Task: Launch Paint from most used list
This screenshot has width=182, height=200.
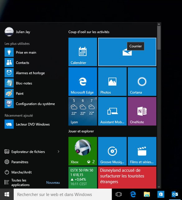Action: pyautogui.click(x=32, y=93)
